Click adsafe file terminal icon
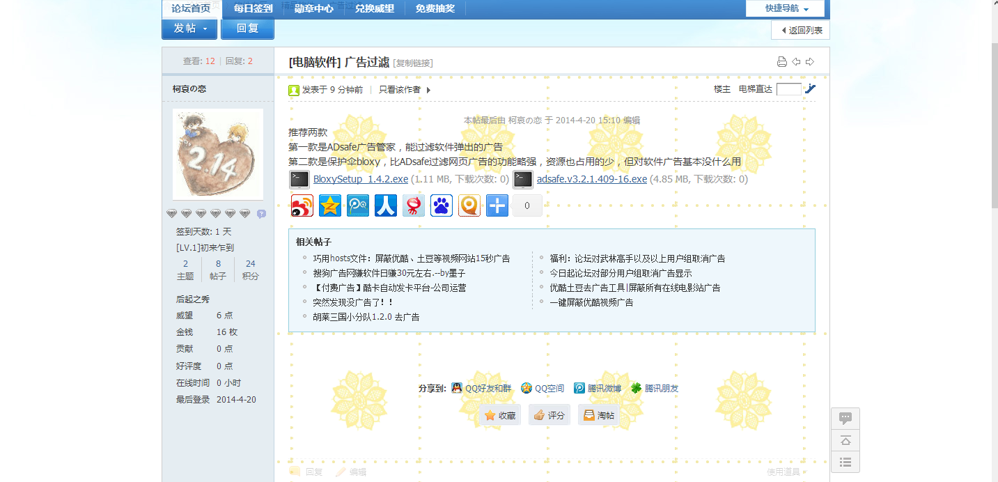Image resolution: width=998 pixels, height=482 pixels. (523, 180)
